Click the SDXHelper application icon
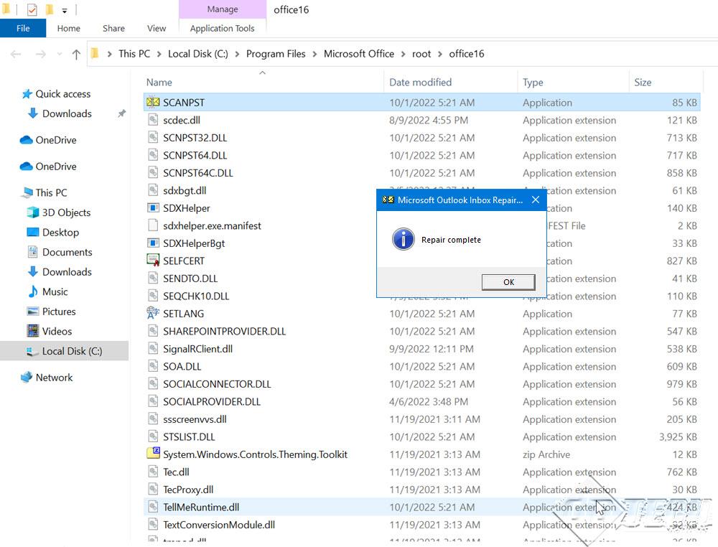 [x=153, y=208]
